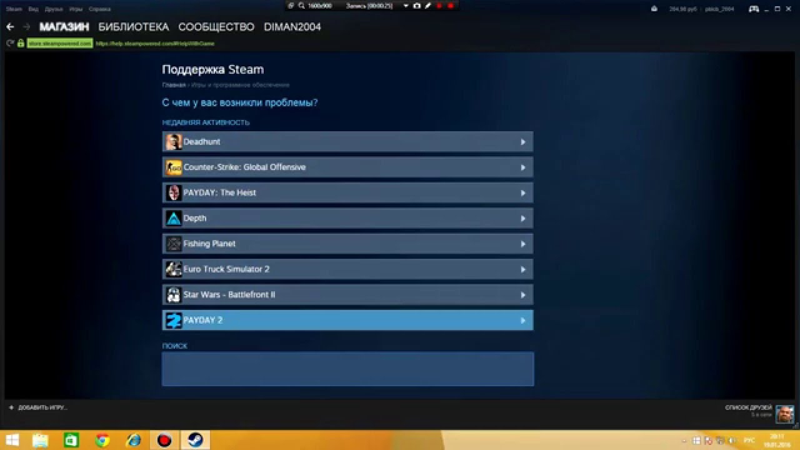Image resolution: width=800 pixels, height=450 pixels.
Task: Expand the Star Wars - Battlefront II row arrow
Action: tap(523, 295)
